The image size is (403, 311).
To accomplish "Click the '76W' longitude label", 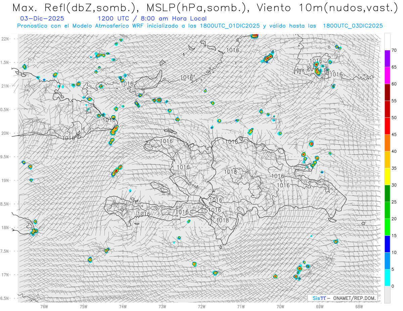I will (x=44, y=306).
